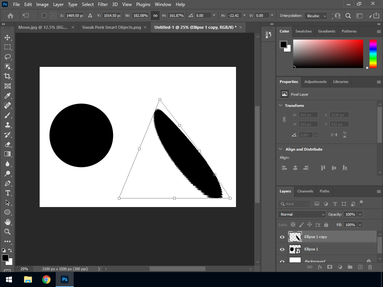Viewport: 383px width, 287px height.
Task: Toggle visibility of Ellipse 1 layer
Action: 282,249
